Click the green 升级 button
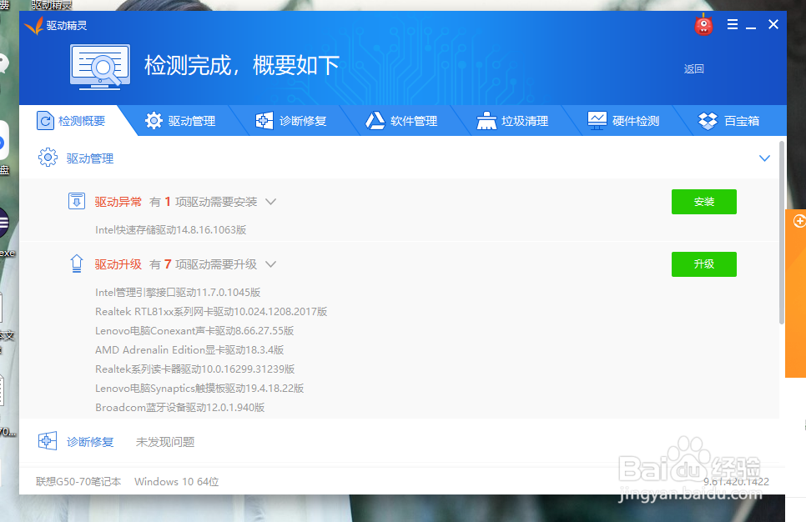The image size is (806, 522). [x=703, y=264]
